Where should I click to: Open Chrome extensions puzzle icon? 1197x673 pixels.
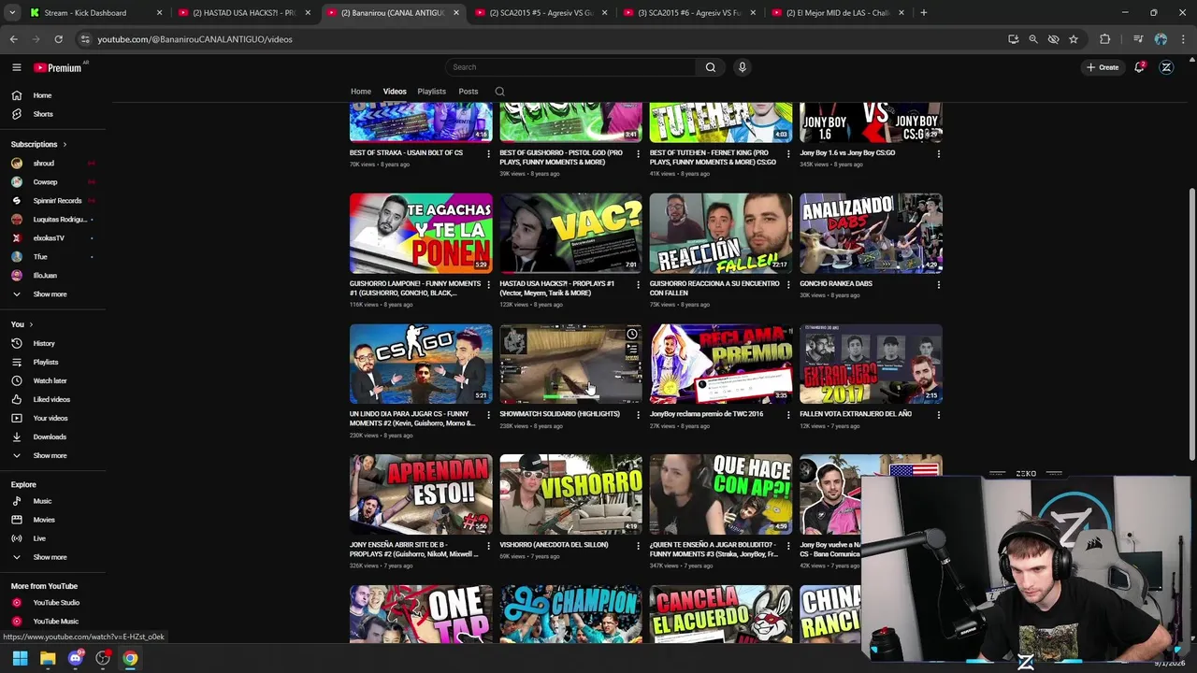[x=1105, y=39]
